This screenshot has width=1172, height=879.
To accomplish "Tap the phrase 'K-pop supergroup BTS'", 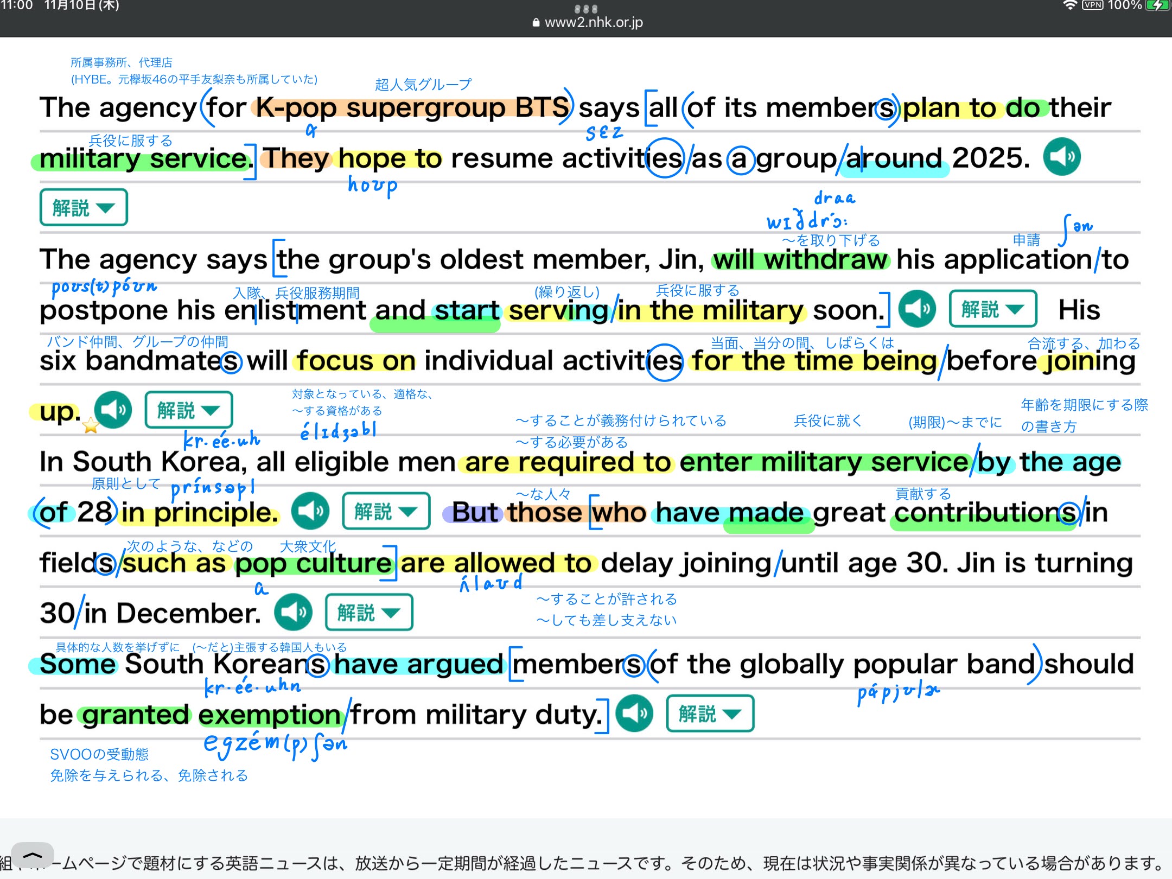I will [412, 108].
